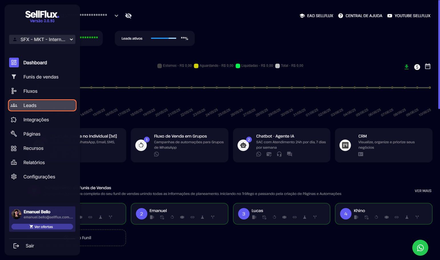Click the Chatbot robot icon
The width and height of the screenshot is (440, 260).
243,145
